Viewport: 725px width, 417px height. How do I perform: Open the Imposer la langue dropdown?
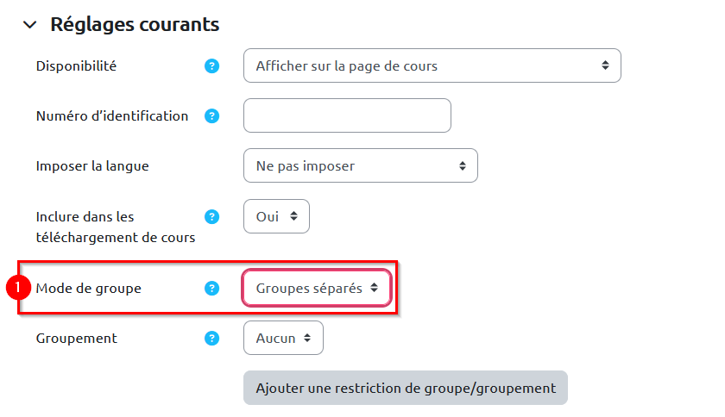[x=361, y=165]
